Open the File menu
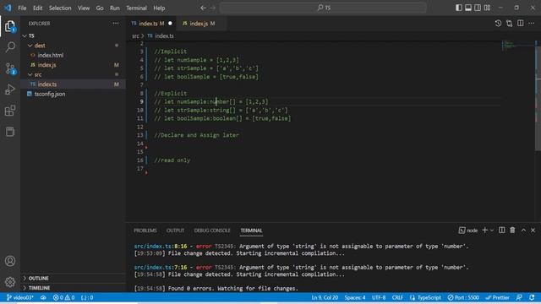 point(22,8)
